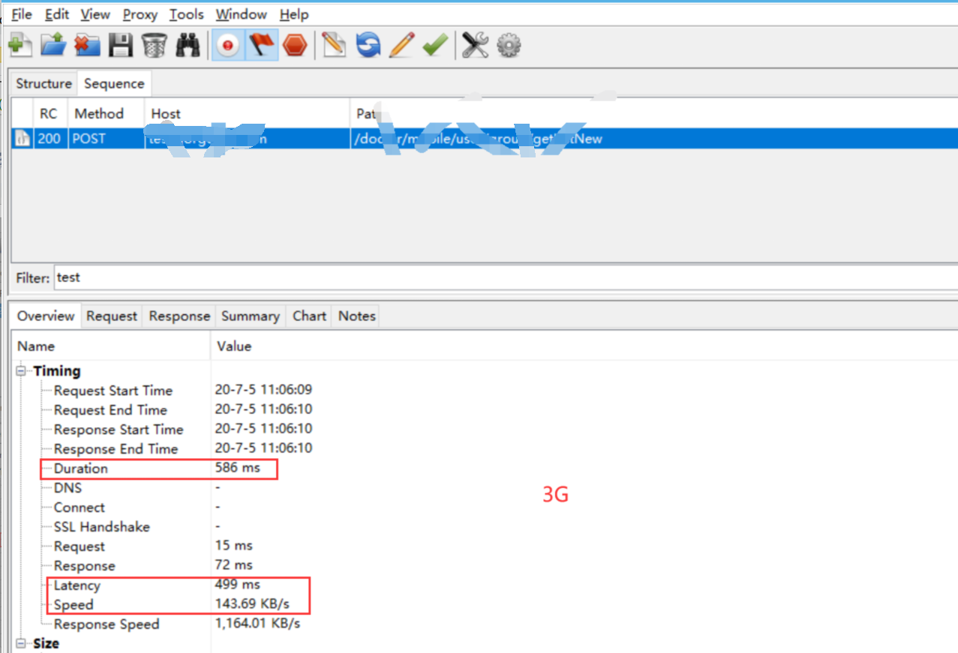
Task: Validate the response using the green checkmark icon
Action: click(435, 46)
